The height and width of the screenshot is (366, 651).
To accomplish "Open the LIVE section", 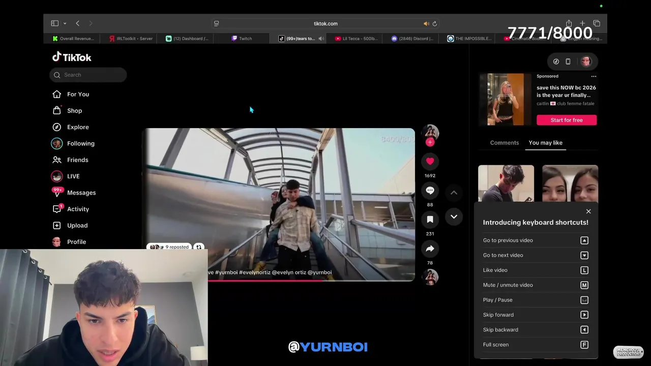I will (x=66, y=176).
